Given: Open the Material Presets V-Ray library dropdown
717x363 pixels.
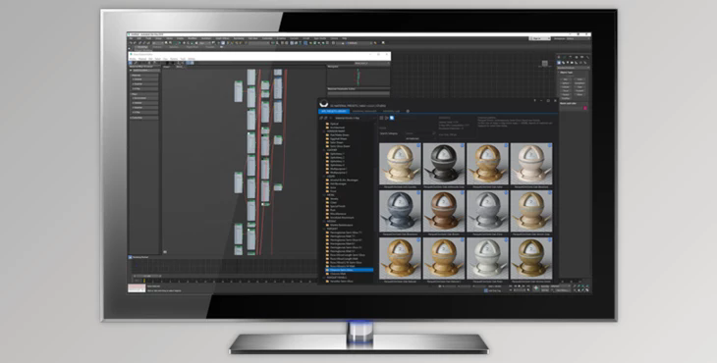Looking at the screenshot, I should [355, 119].
